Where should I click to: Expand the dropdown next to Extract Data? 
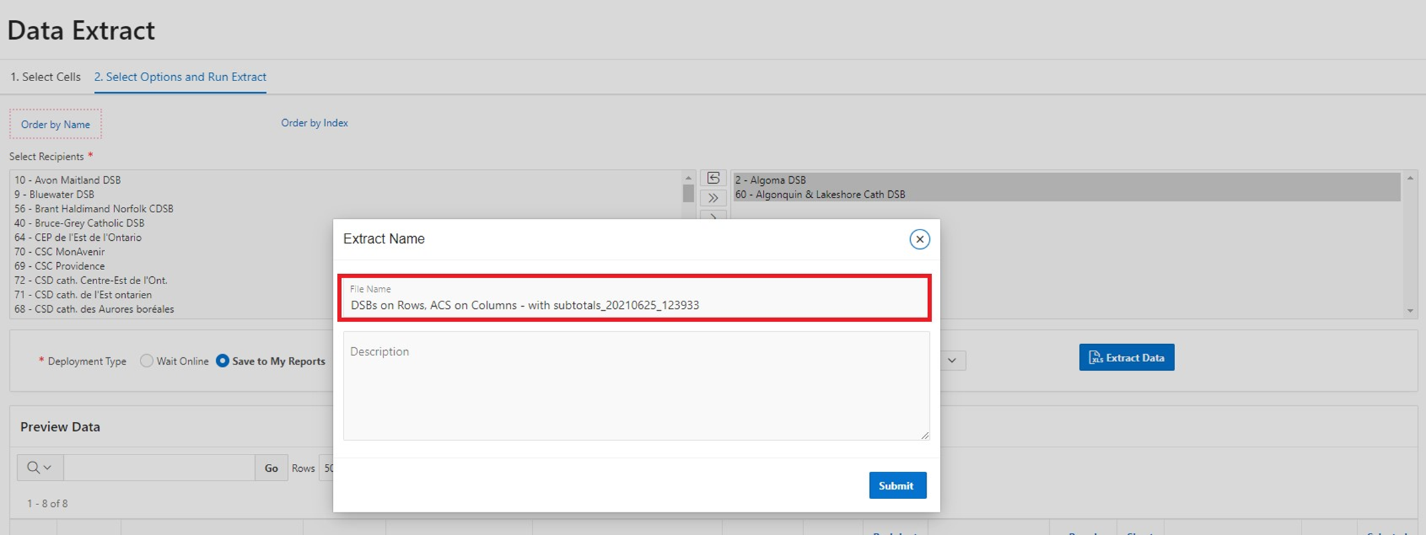coord(952,361)
